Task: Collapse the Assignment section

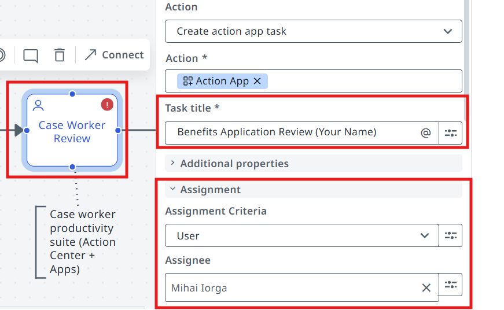Action: pos(314,190)
